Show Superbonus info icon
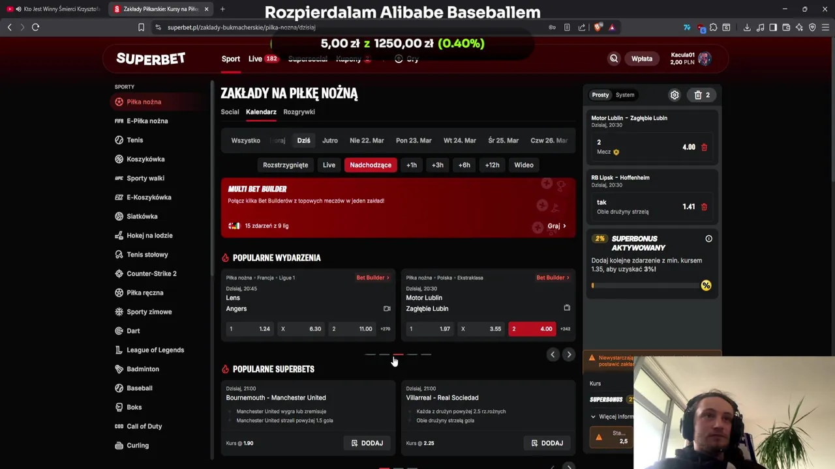The width and height of the screenshot is (835, 469). (708, 238)
